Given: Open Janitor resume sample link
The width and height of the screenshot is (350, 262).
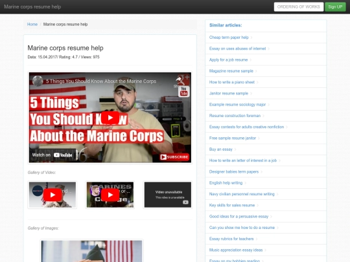Looking at the screenshot, I should pyautogui.click(x=229, y=93).
